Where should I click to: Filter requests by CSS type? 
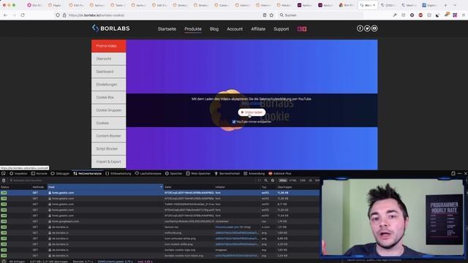[x=303, y=180]
